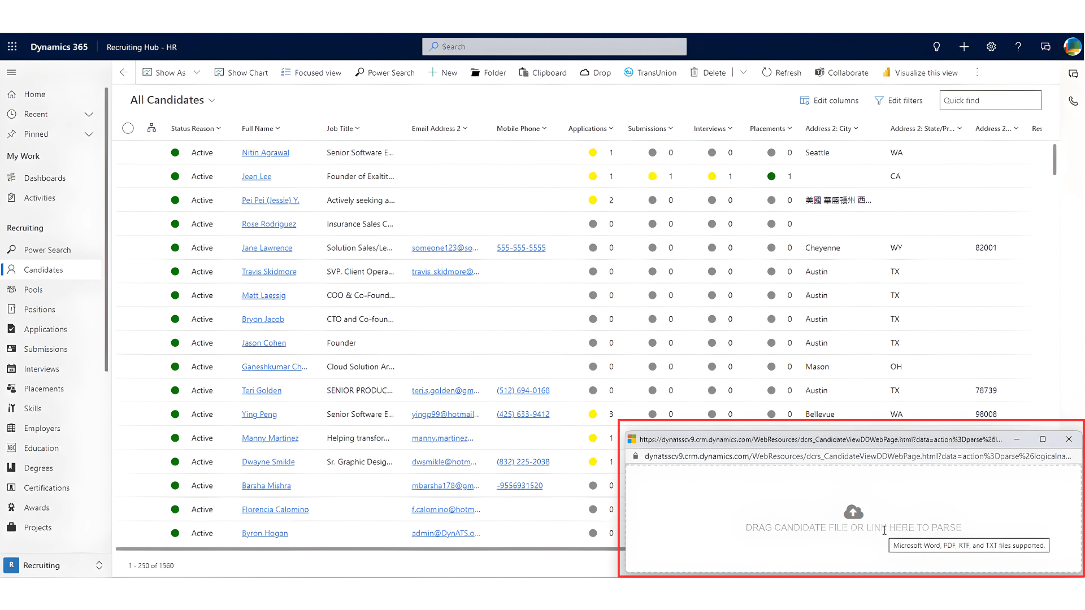Click Edit filters button
Viewport: 1085px width, 610px height.
point(899,101)
